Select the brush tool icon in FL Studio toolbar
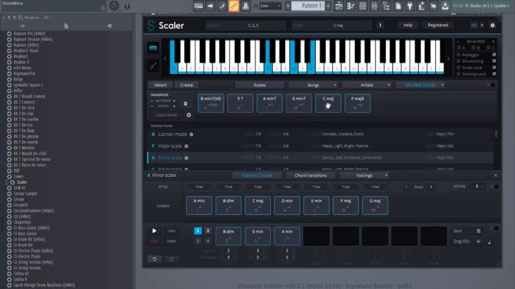Screen dimensions: 515x289 click(222, 6)
